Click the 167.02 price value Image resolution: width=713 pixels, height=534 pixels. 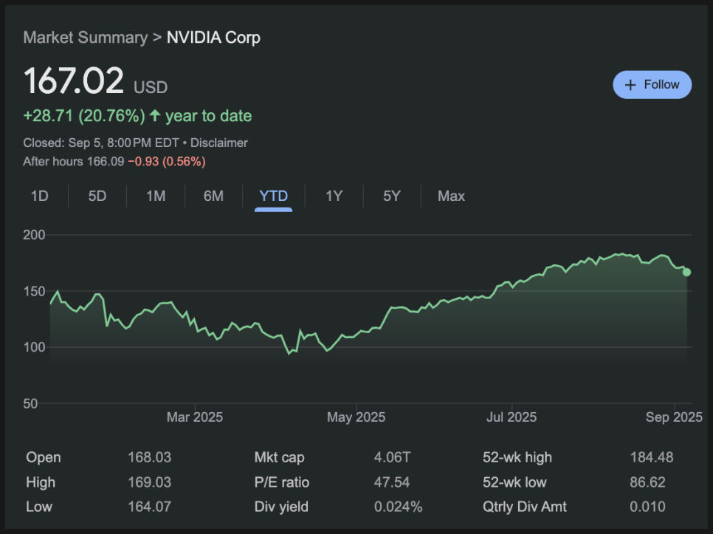point(74,81)
